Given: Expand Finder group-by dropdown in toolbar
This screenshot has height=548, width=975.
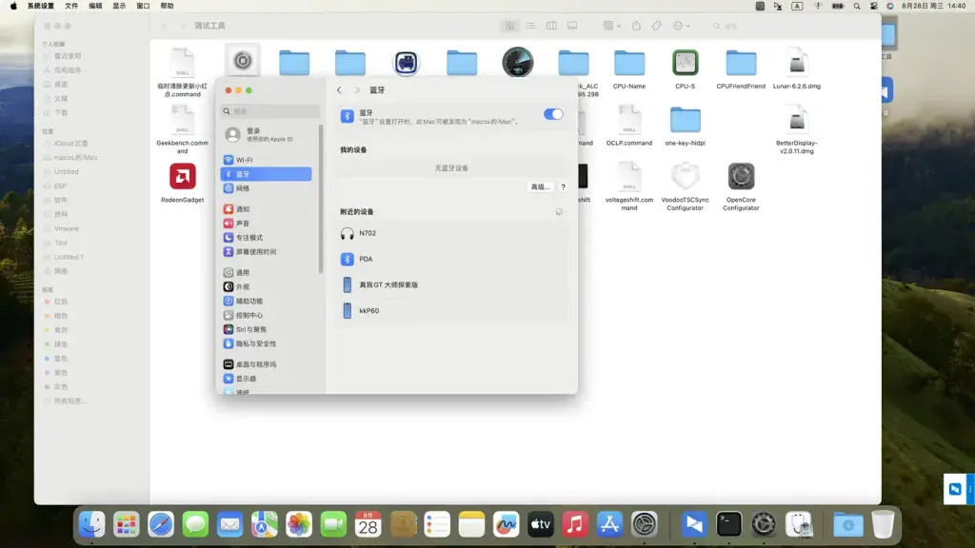Looking at the screenshot, I should pos(612,26).
